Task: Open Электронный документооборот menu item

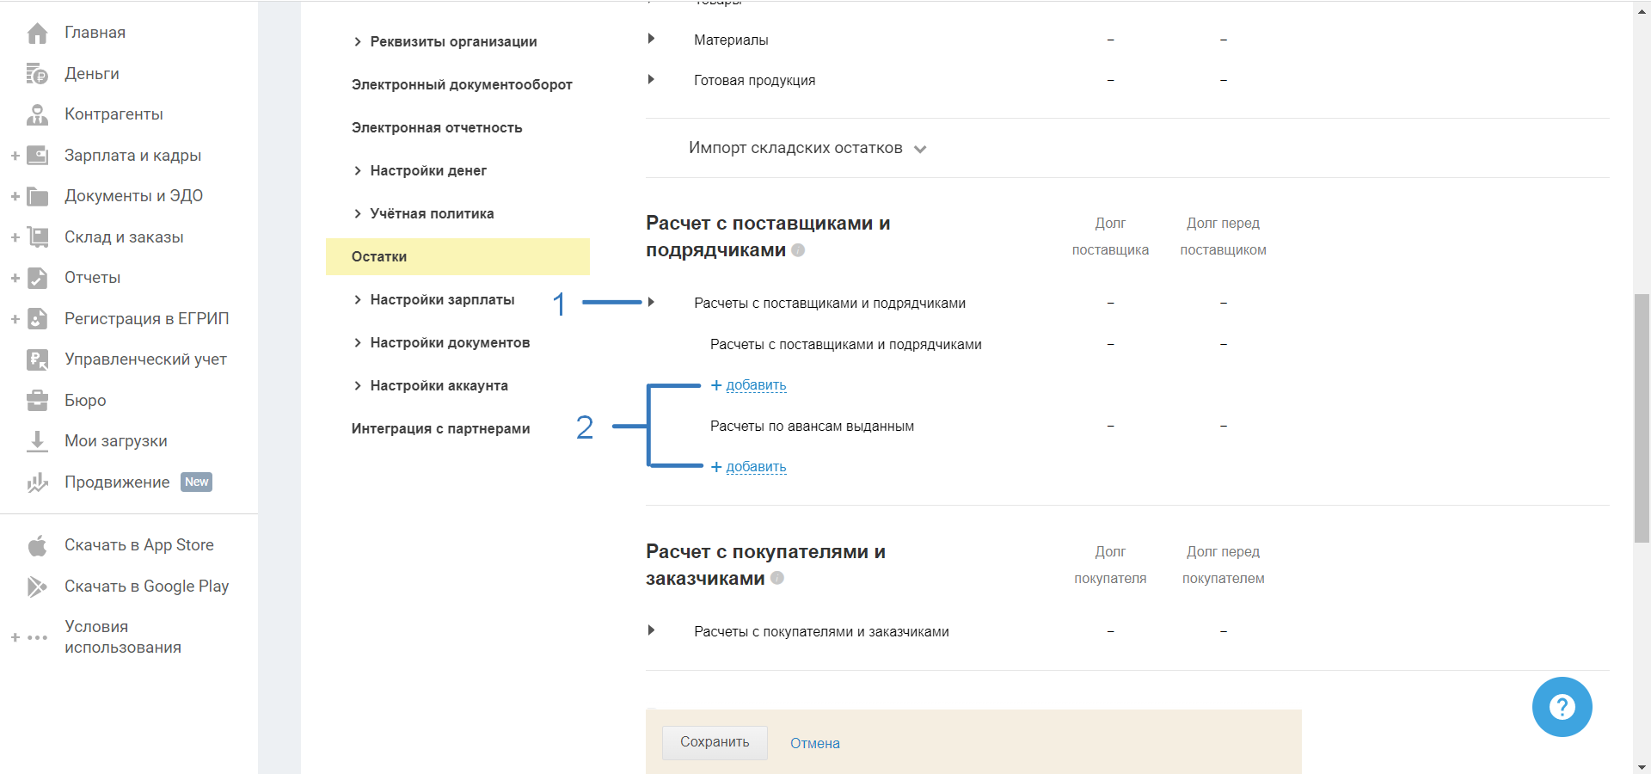Action: [x=462, y=84]
